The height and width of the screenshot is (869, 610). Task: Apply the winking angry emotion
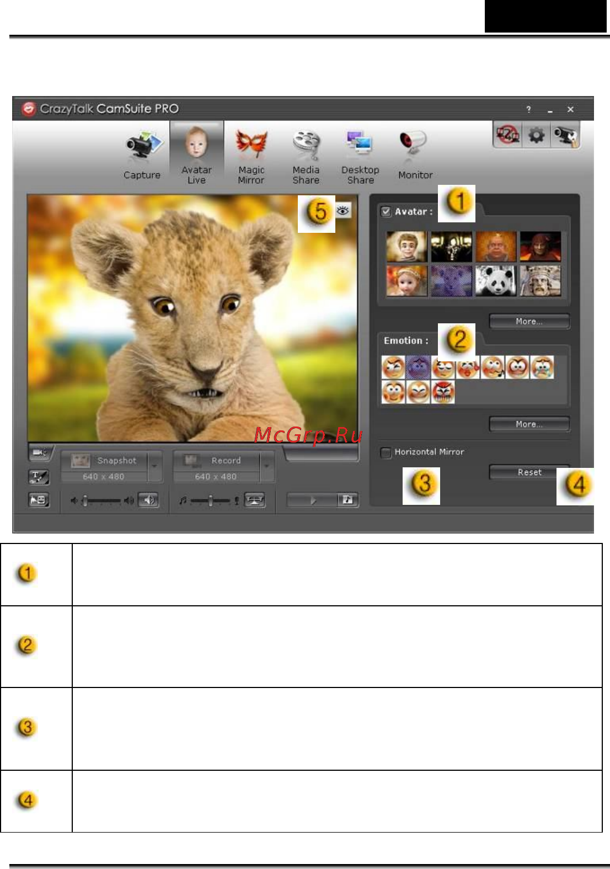click(393, 367)
